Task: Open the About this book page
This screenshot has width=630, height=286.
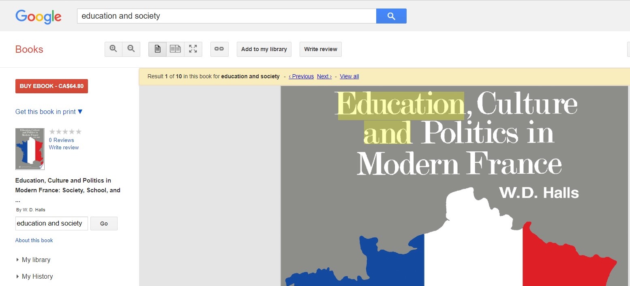Action: [34, 240]
